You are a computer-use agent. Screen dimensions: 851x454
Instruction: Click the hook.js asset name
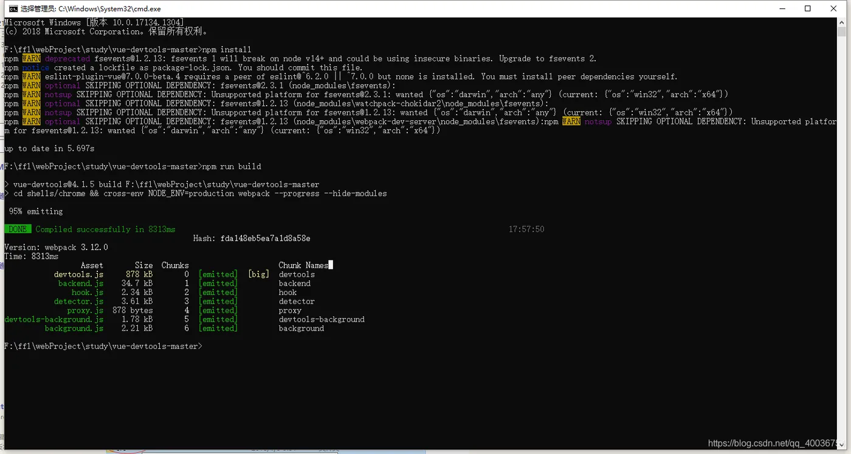click(x=88, y=293)
